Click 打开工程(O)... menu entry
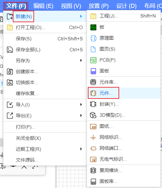The width and height of the screenshot is (162, 188). 45,28
